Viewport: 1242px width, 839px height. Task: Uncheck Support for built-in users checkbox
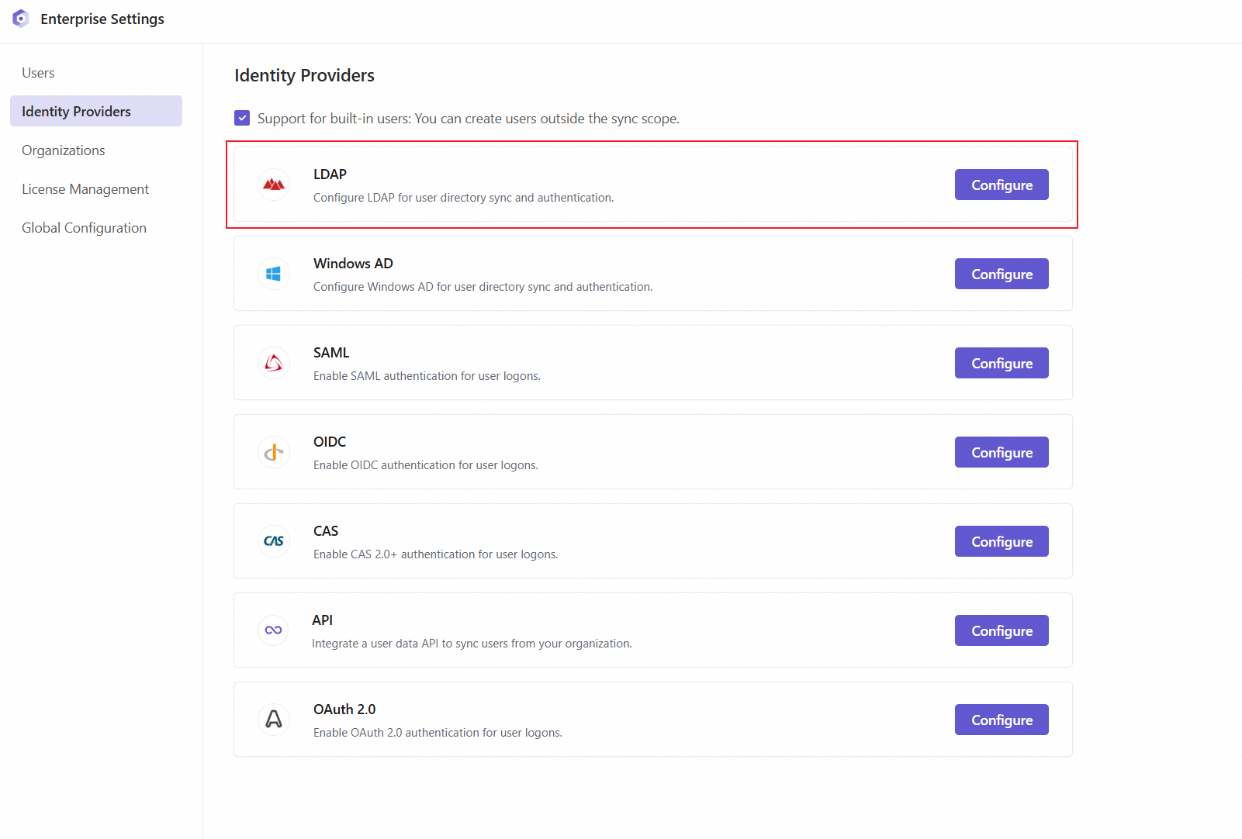(x=242, y=118)
